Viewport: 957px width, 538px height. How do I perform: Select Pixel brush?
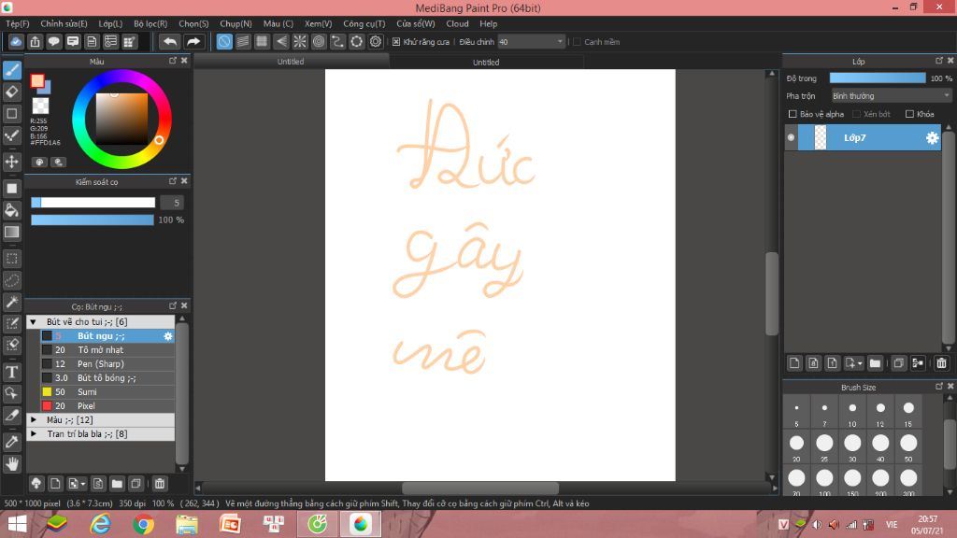coord(107,406)
